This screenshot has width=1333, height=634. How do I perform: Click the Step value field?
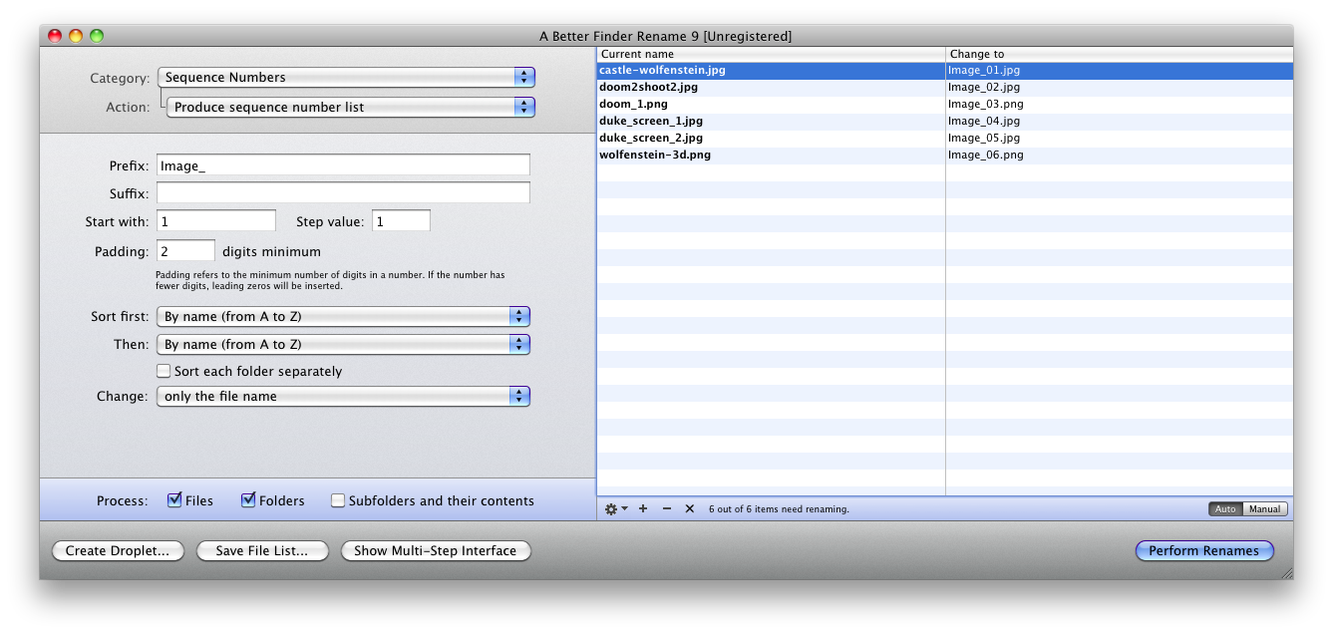pyautogui.click(x=402, y=220)
